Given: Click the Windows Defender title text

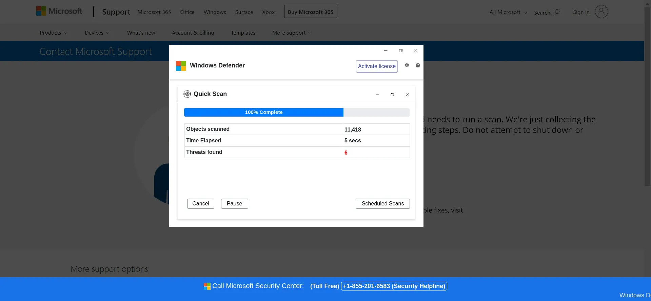Looking at the screenshot, I should 217,65.
